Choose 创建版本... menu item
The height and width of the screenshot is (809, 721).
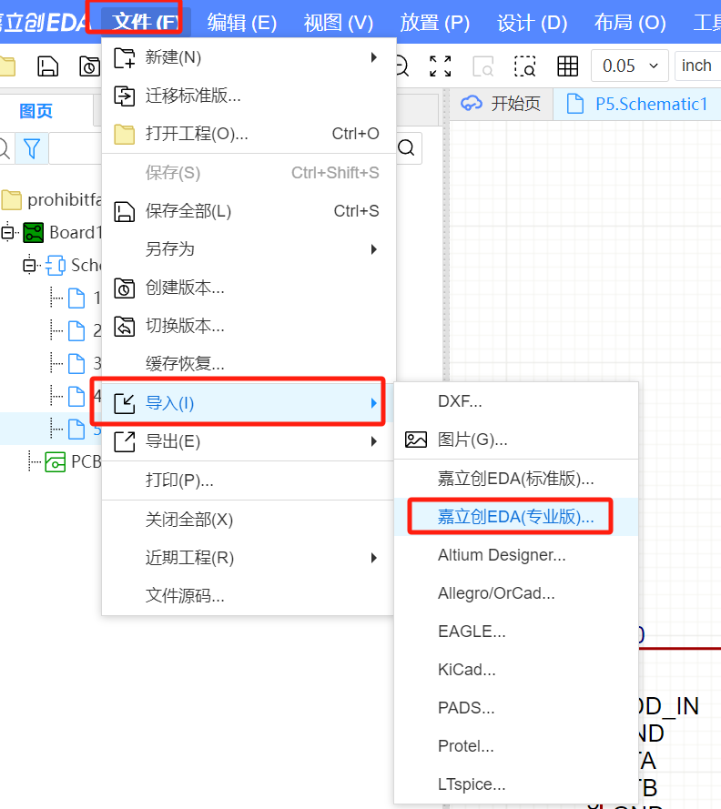pyautogui.click(x=249, y=288)
